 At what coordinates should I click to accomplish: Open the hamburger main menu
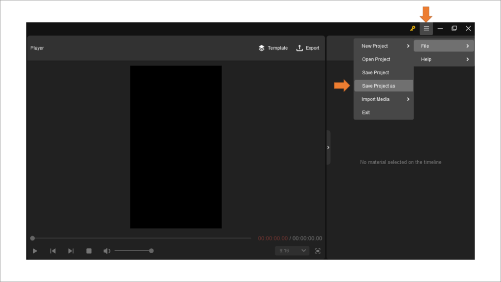click(426, 28)
